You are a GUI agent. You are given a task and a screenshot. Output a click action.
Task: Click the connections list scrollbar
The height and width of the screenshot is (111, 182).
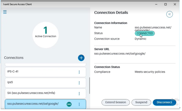pos(89,85)
